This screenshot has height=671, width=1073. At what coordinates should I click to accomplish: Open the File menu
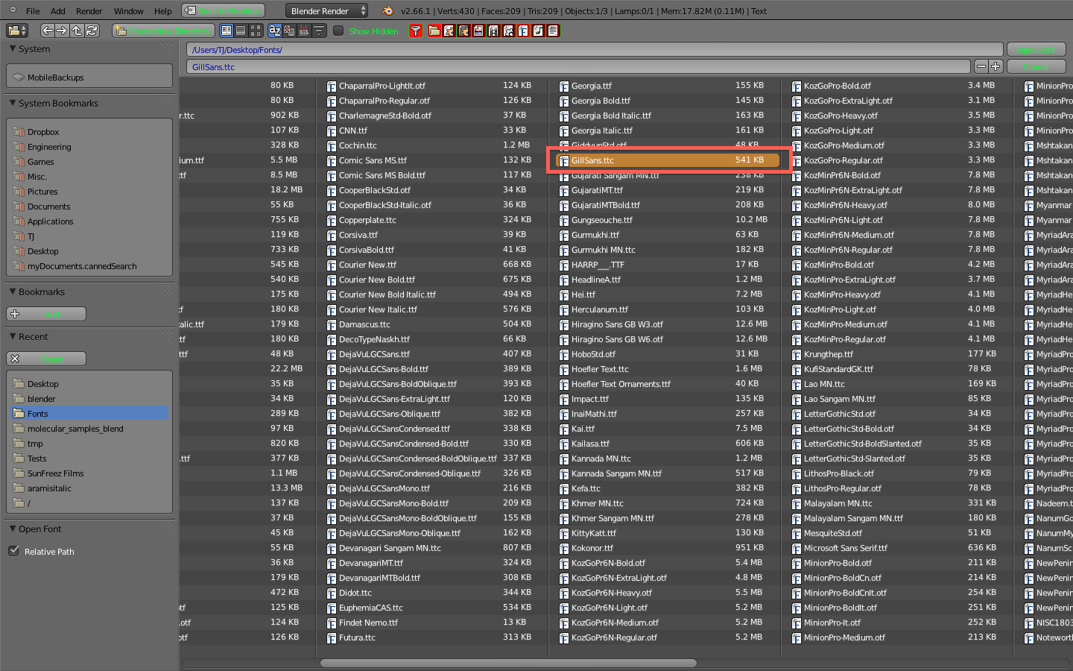[33, 11]
